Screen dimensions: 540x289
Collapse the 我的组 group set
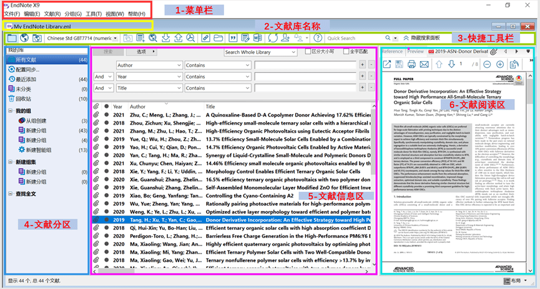(11, 111)
